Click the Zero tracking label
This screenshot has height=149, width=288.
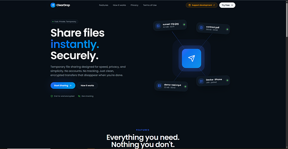pos(87,96)
